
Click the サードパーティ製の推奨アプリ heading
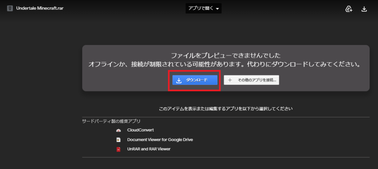[111, 121]
